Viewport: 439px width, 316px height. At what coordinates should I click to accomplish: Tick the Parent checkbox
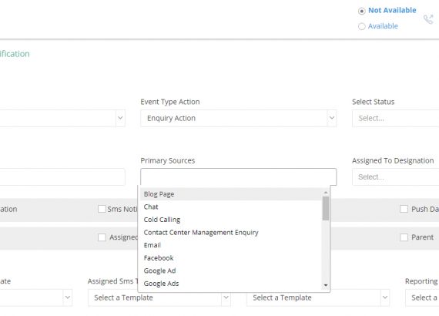click(x=404, y=237)
